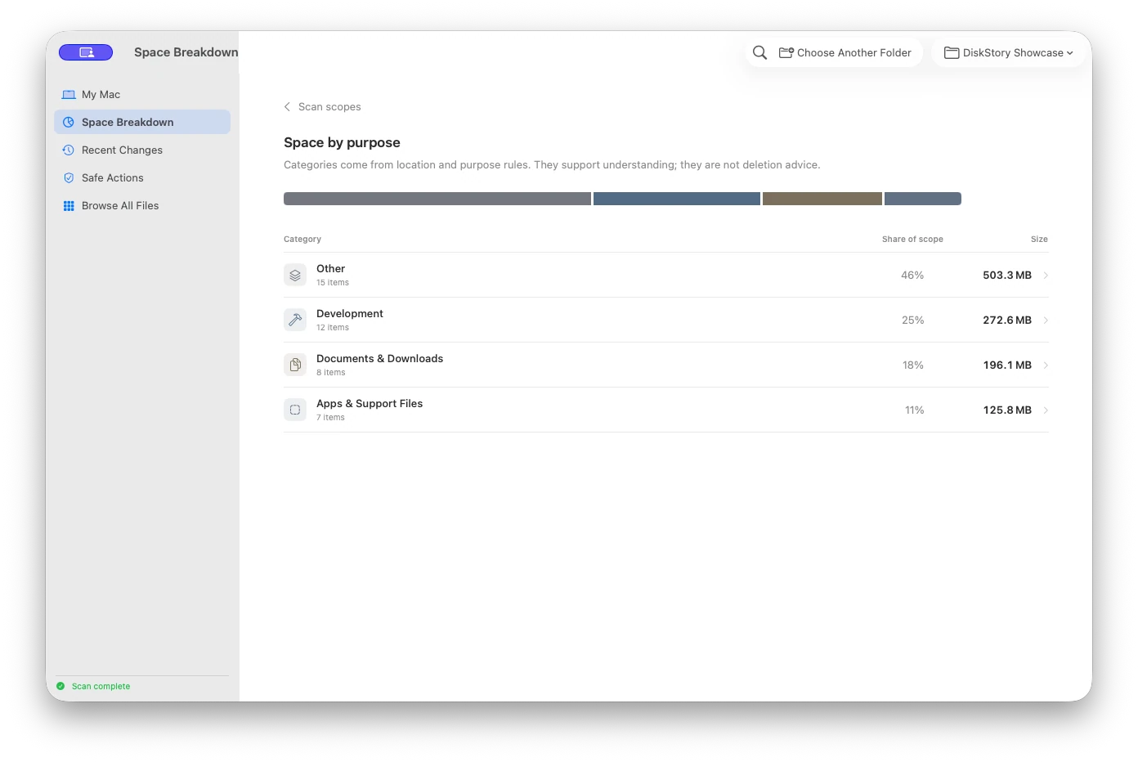This screenshot has height=762, width=1138.
Task: Select My Mac in the sidebar
Action: (142, 95)
